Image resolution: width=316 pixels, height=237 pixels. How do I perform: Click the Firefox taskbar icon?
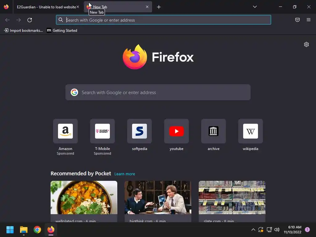(51, 230)
